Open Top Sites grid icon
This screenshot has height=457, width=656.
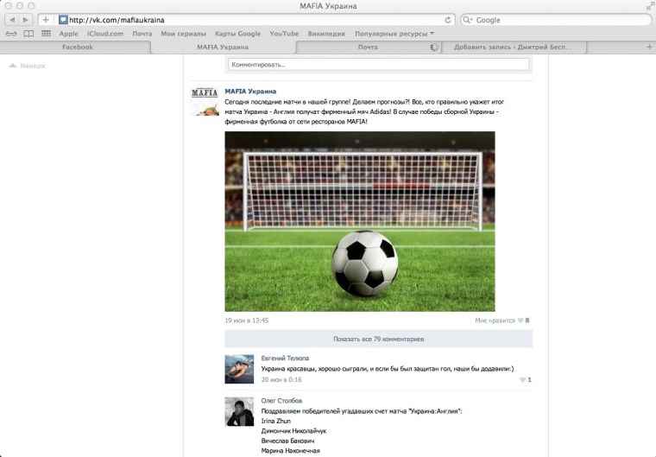pos(46,34)
